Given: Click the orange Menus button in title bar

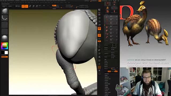Looking at the screenshot, I should click(100, 1).
